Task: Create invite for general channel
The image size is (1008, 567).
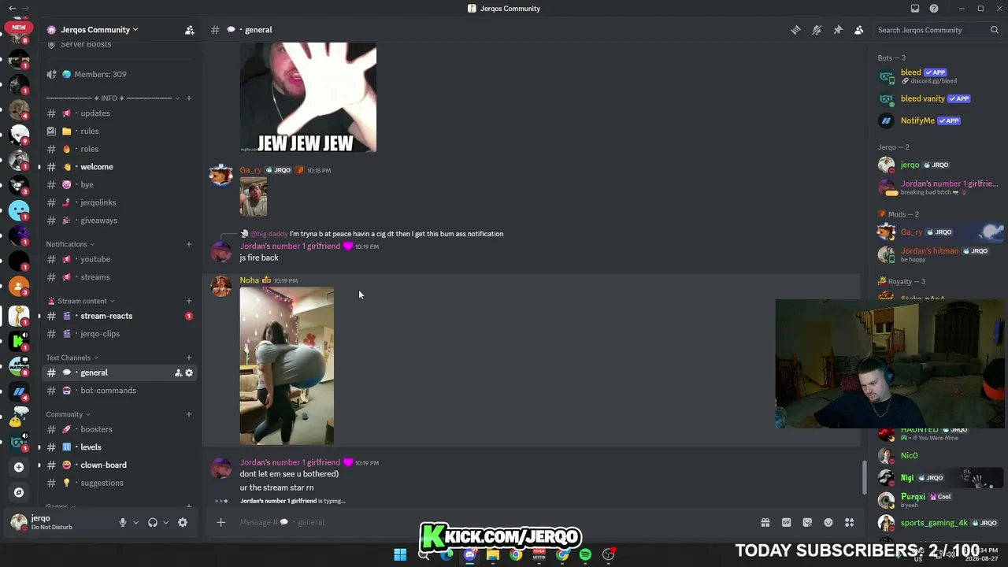Action: (178, 372)
